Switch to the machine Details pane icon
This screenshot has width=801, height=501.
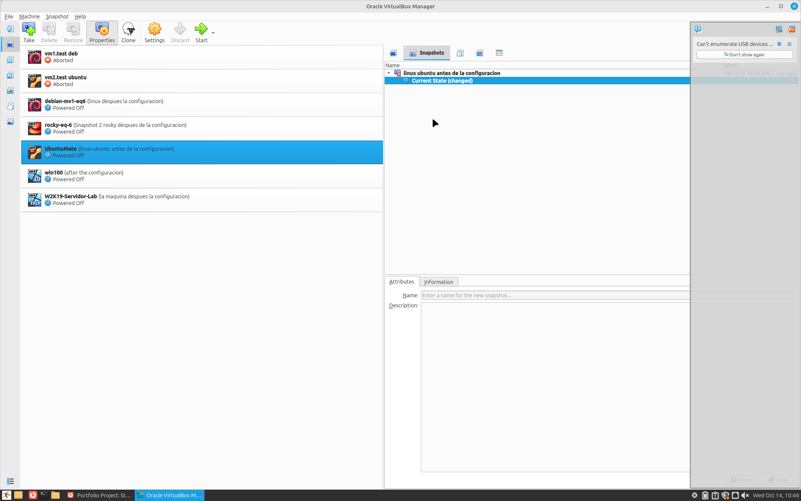(x=393, y=53)
